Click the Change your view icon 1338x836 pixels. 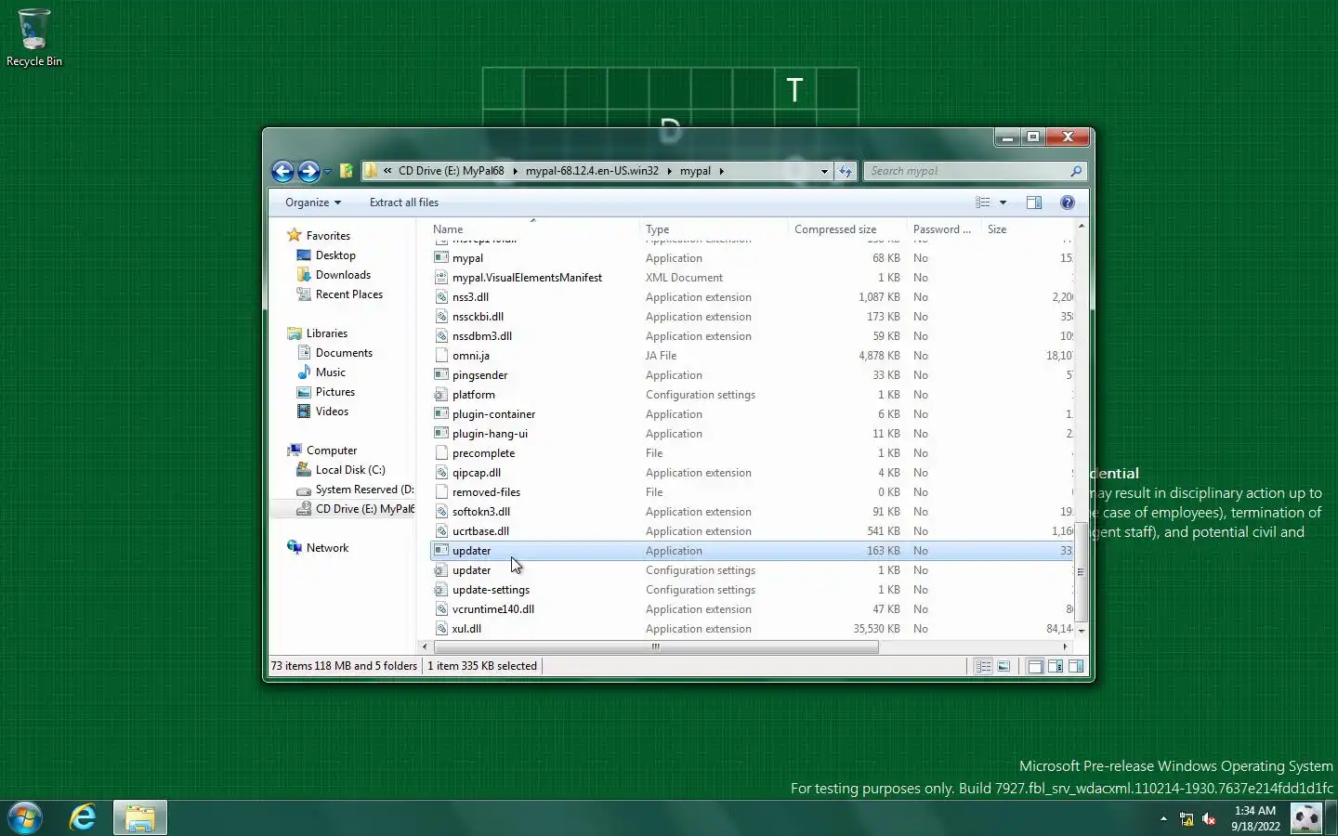coord(983,202)
